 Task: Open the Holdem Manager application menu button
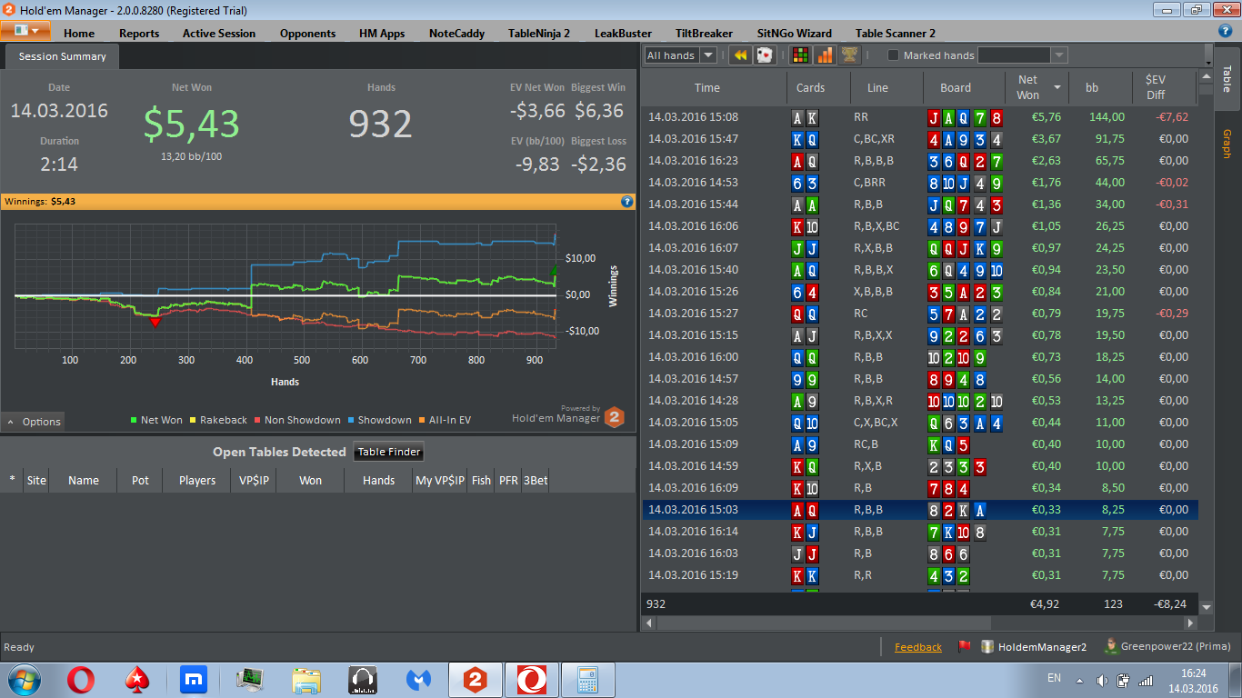(25, 31)
